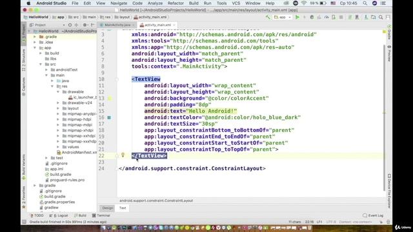
Task: Open the Build tool window
Action: 80,215
